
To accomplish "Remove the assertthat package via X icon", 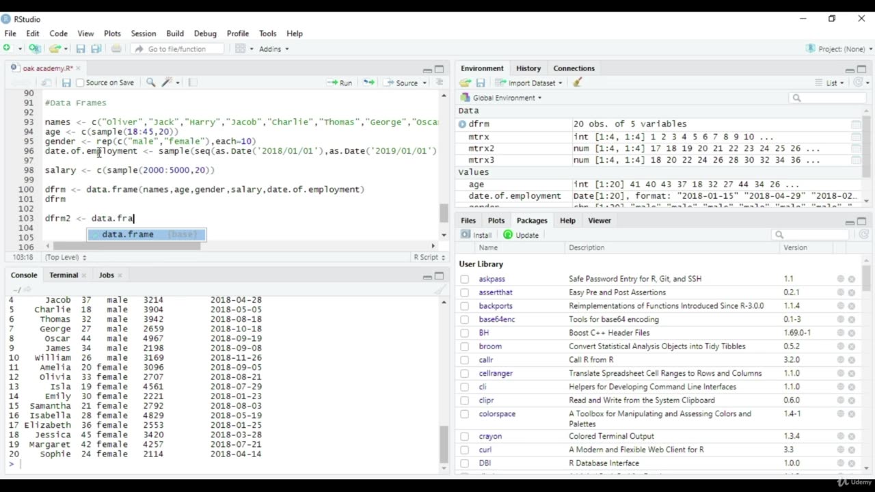I will coord(852,292).
